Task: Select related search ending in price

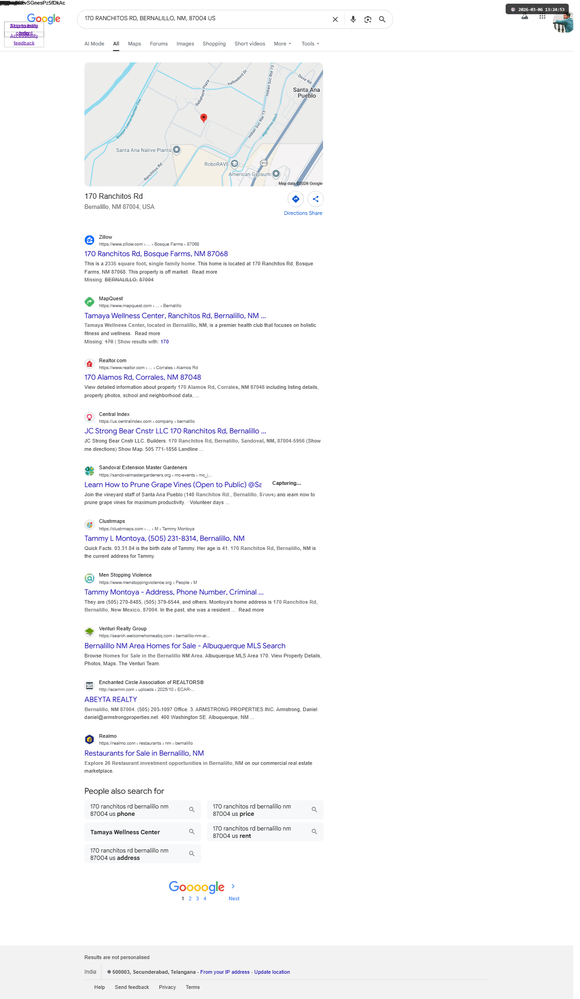Action: (265, 810)
